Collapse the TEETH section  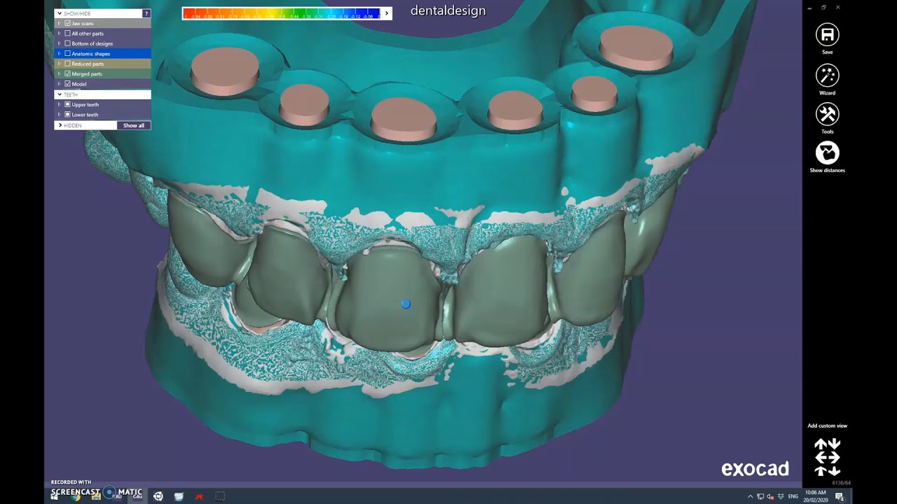click(60, 94)
